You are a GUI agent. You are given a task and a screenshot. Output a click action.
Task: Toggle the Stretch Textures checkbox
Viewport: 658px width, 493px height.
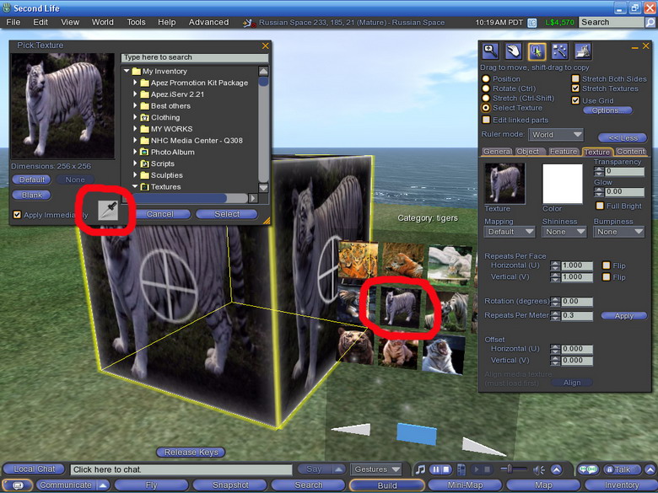tap(575, 88)
